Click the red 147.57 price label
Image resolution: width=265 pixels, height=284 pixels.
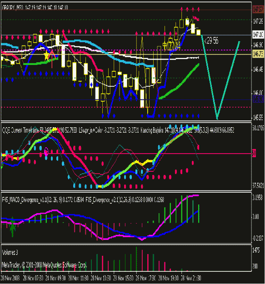coord(258,9)
